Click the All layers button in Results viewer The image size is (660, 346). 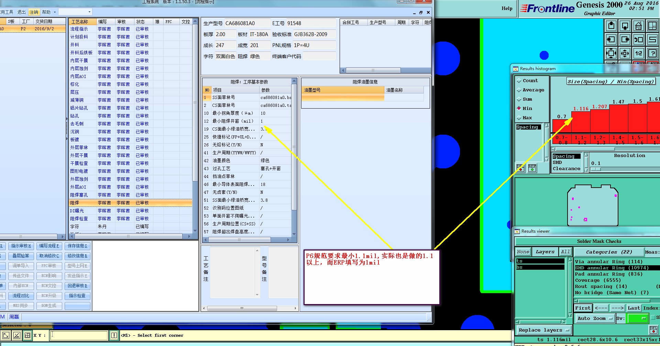coord(565,252)
